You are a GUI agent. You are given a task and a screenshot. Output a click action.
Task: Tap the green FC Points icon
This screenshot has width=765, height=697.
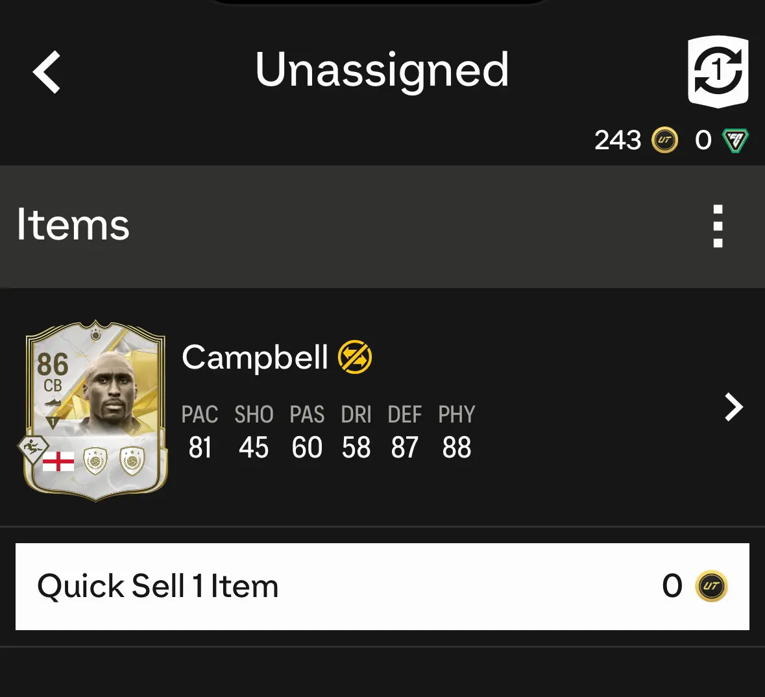click(735, 140)
